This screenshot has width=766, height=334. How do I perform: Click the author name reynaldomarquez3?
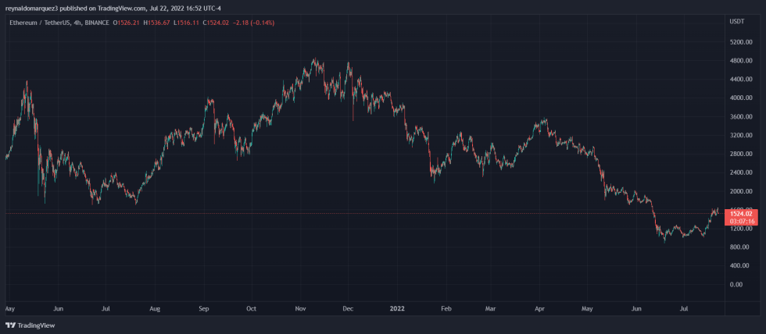(30, 9)
